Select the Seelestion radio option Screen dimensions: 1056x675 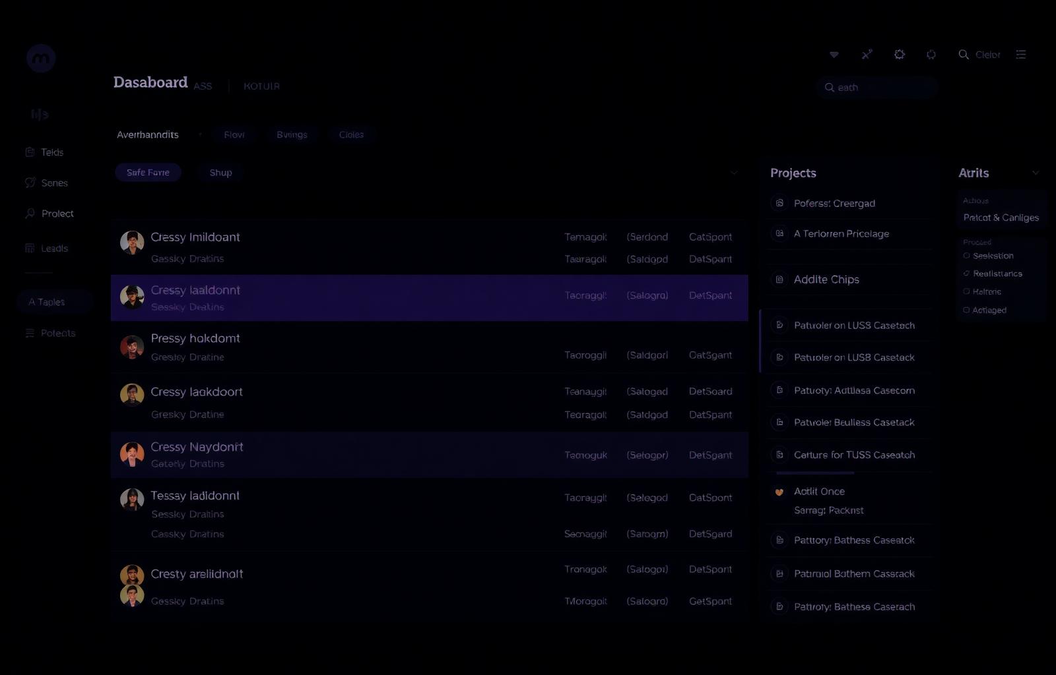click(x=967, y=256)
